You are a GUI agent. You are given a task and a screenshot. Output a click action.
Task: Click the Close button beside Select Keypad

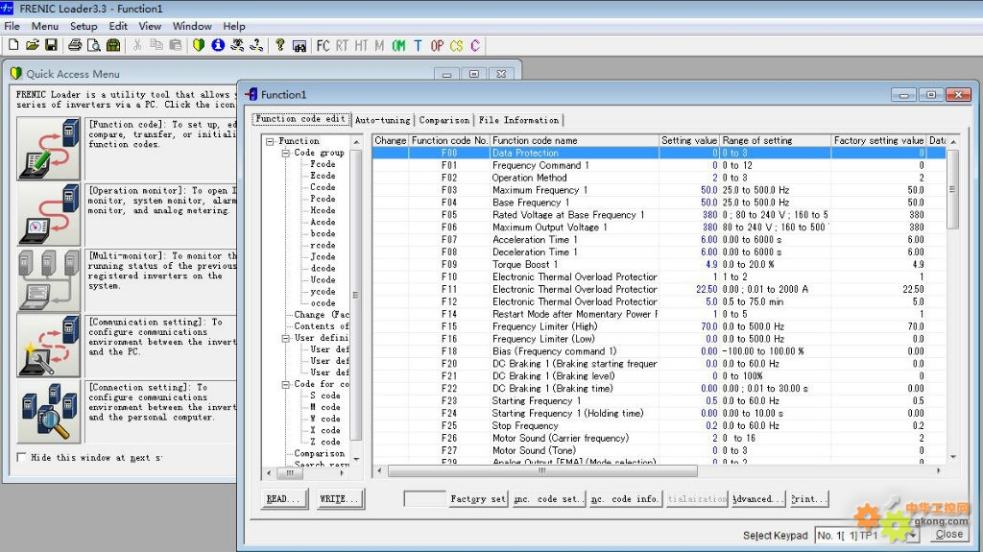click(947, 535)
